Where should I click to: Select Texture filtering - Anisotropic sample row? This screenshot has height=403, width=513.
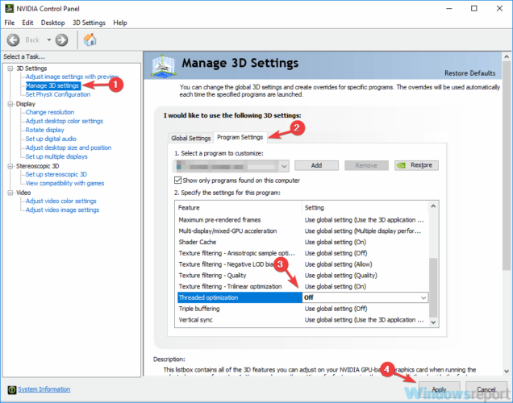click(302, 253)
